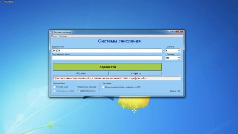Image resolution: width=238 pixels, height=134 pixels.
Task: Click the empty result number field
Action: 107,58
